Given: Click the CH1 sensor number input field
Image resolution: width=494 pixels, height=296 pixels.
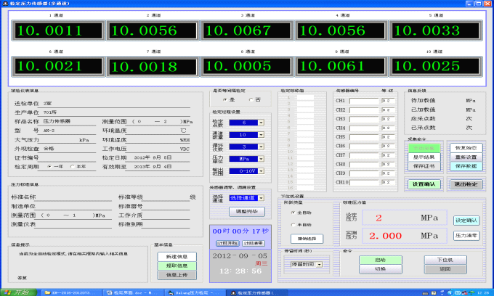Looking at the screenshot, I should coord(365,100).
